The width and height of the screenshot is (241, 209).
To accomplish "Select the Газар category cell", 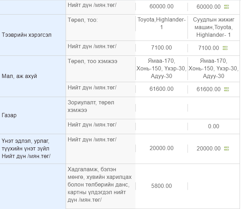I will [x=33, y=115].
